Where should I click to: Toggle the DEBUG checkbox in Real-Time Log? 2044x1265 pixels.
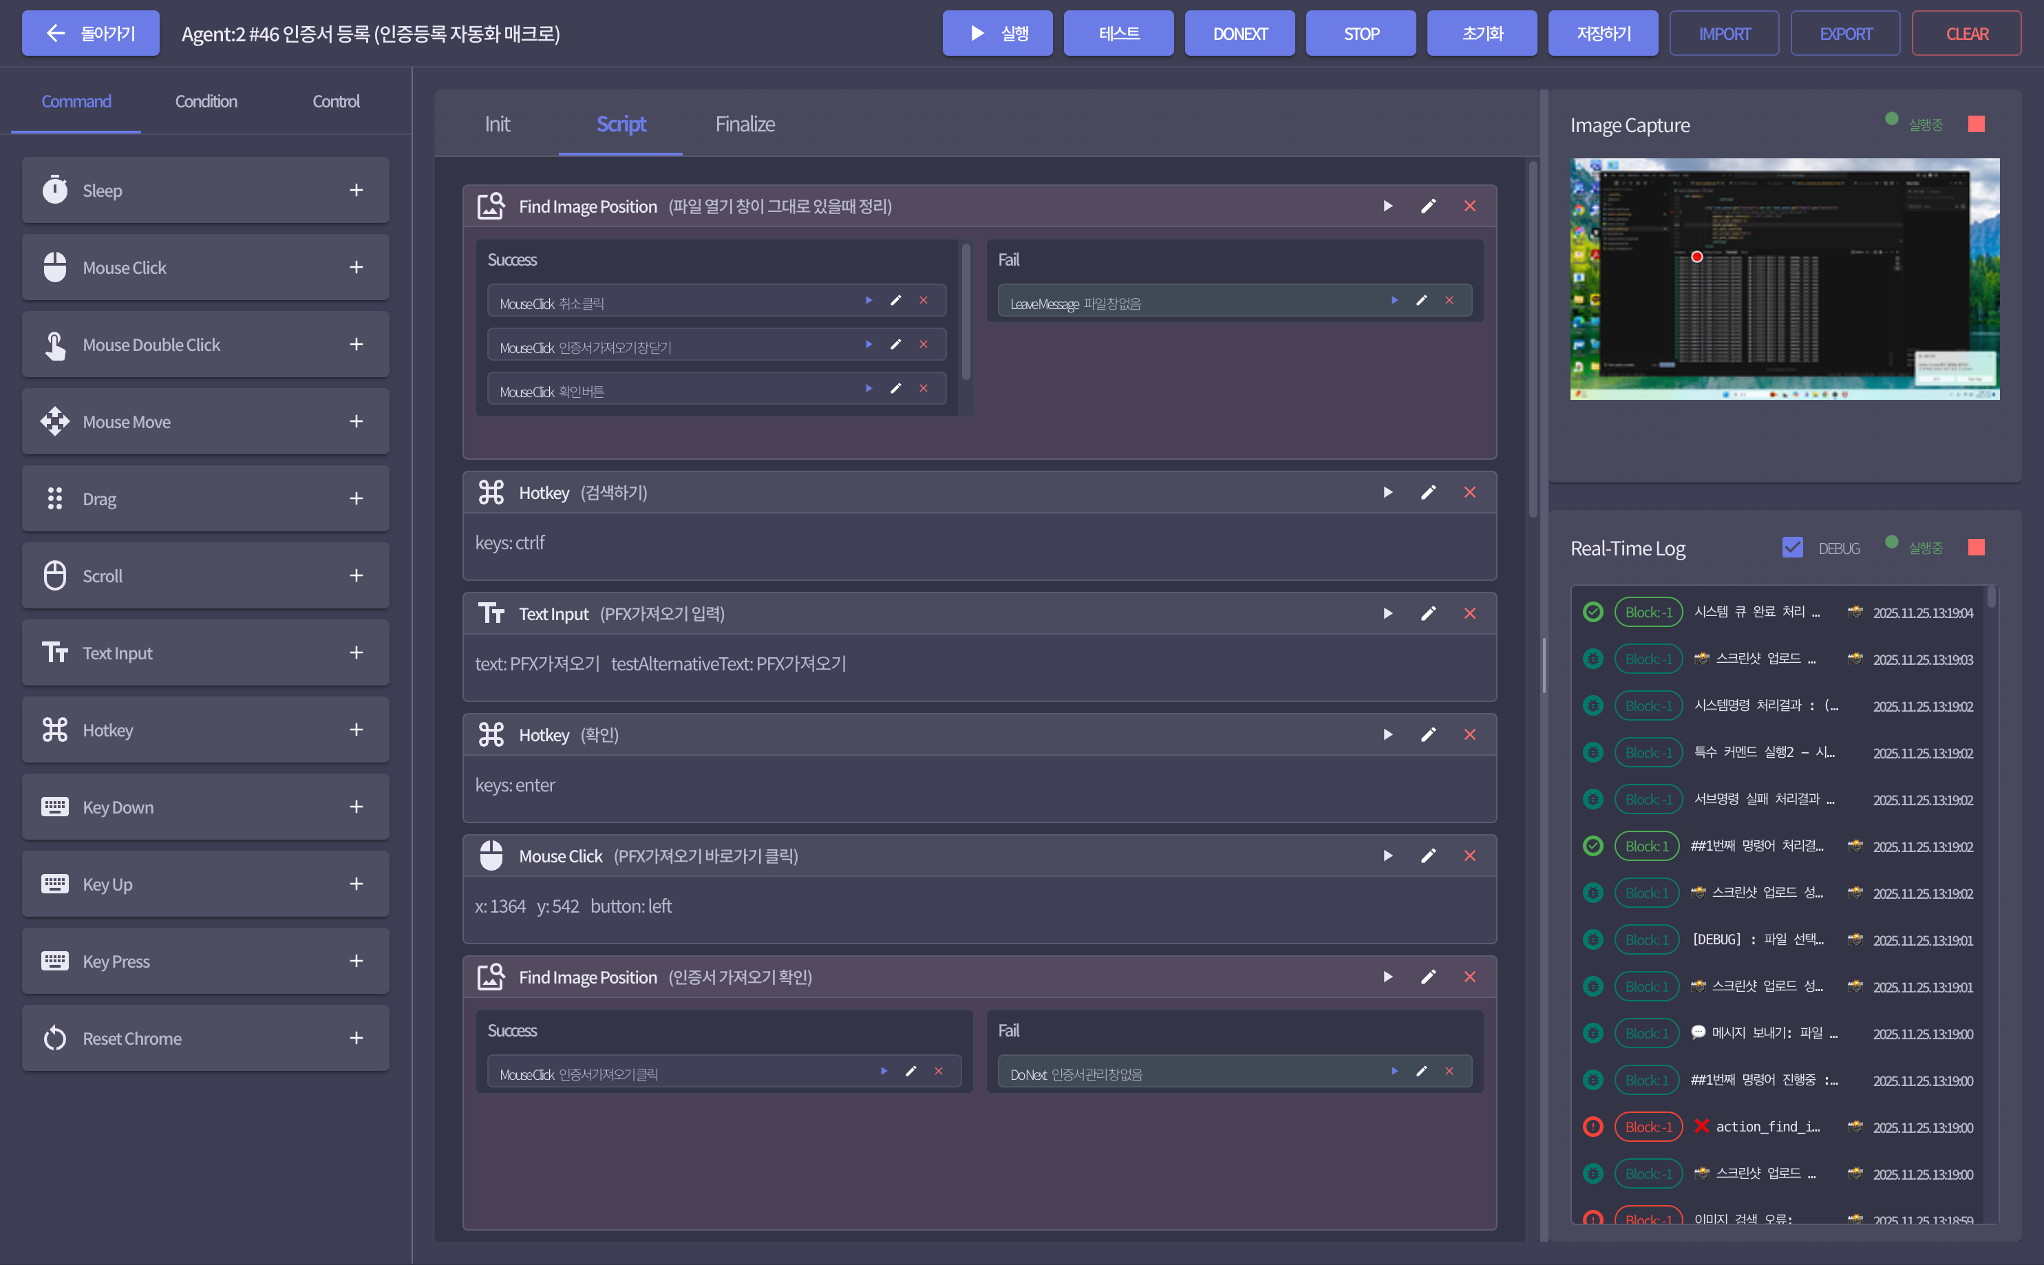pos(1792,547)
